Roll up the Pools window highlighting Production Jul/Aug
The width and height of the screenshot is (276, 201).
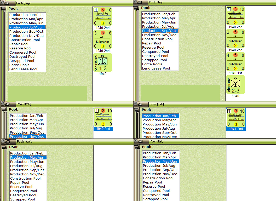click(7, 3)
